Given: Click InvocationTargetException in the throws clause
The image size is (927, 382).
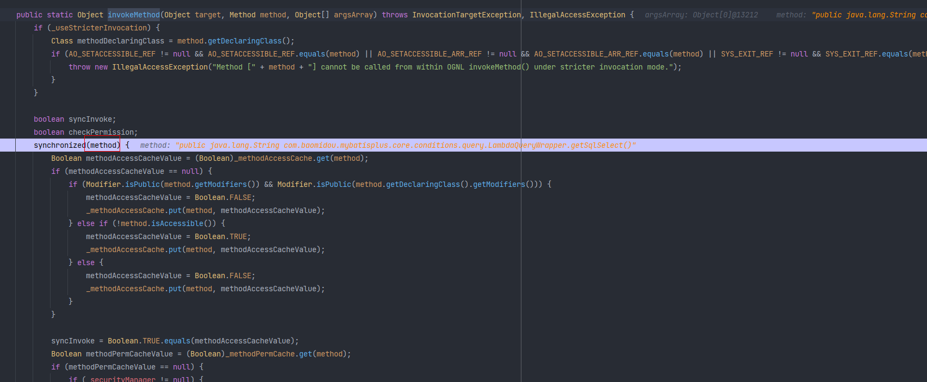Looking at the screenshot, I should (x=466, y=15).
